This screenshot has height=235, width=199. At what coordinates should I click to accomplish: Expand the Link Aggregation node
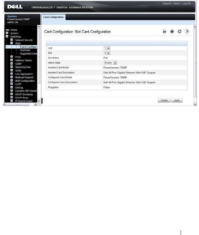(11, 74)
